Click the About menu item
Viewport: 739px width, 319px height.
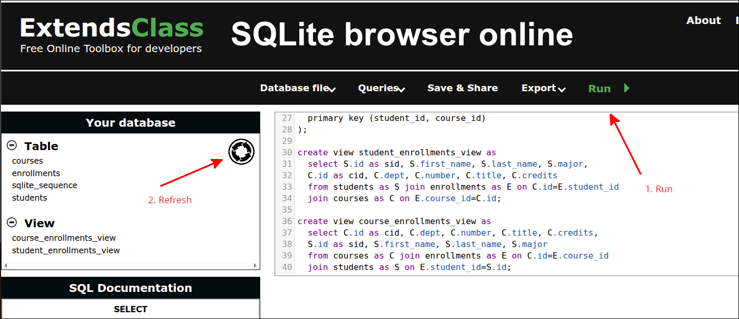pyautogui.click(x=703, y=20)
